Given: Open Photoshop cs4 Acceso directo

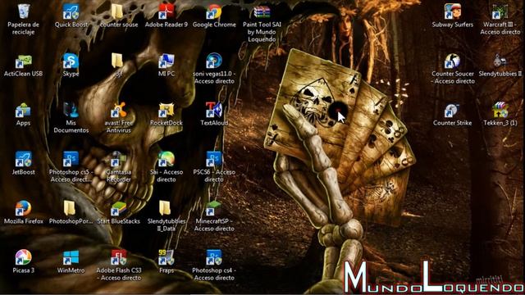Looking at the screenshot, I should click(214, 257).
